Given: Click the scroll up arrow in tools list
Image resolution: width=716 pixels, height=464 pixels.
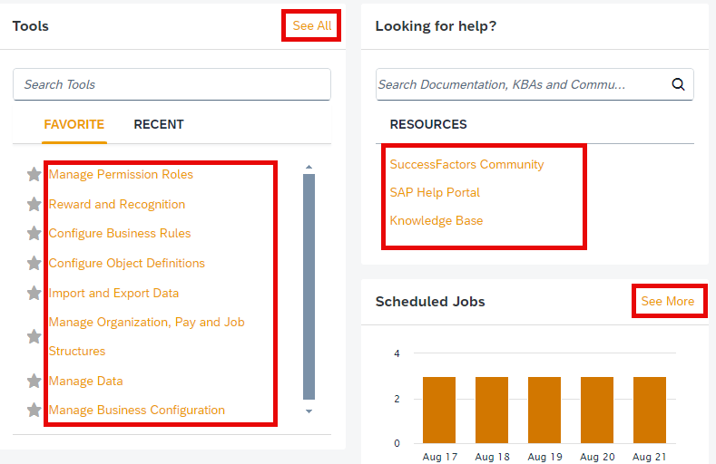Looking at the screenshot, I should coord(309,168).
